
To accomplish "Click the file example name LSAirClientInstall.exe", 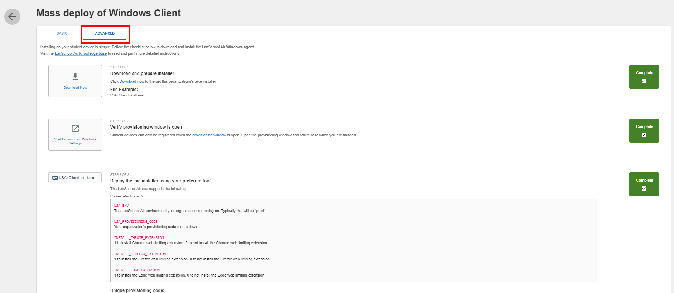I will pos(127,95).
